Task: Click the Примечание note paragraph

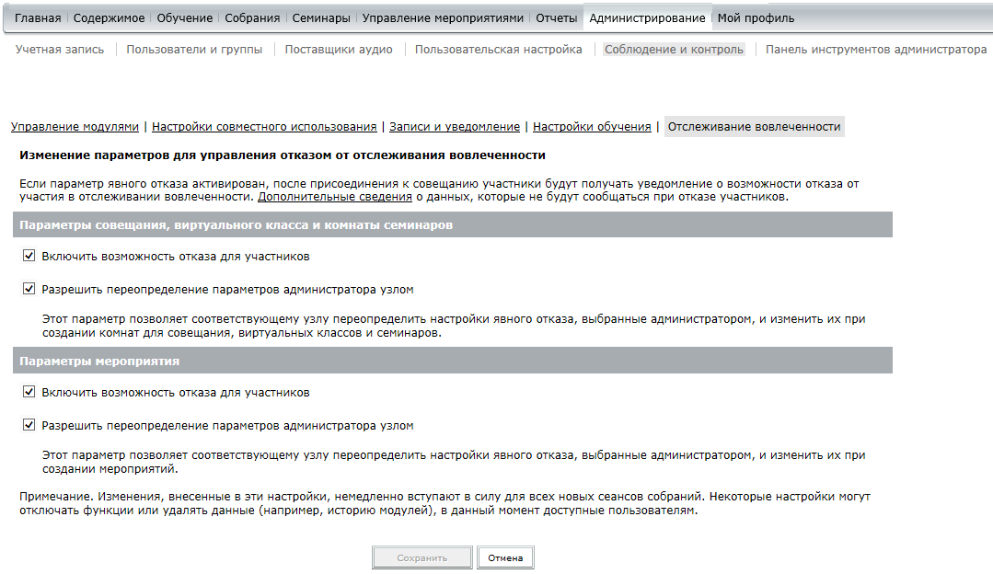Action: tap(445, 504)
